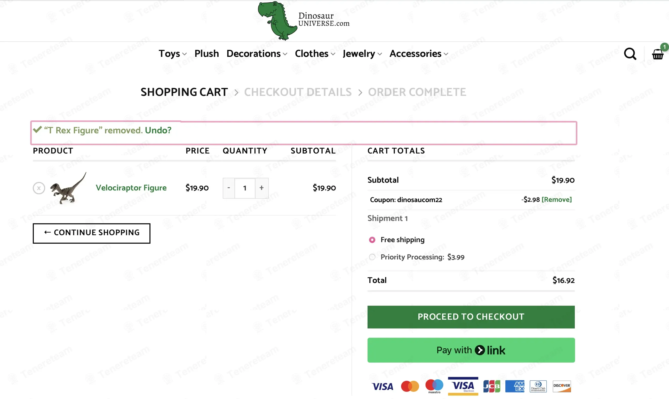Open the Plush menu item

(x=206, y=53)
